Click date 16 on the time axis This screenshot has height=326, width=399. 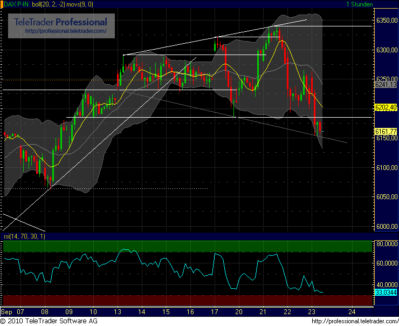coord(190,312)
